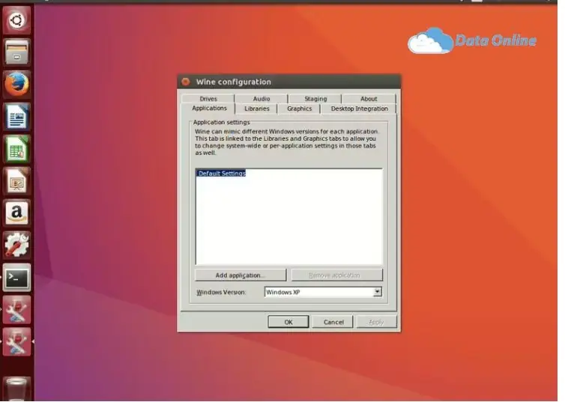565x402 pixels.
Task: Open the Graphics tab
Action: point(299,109)
